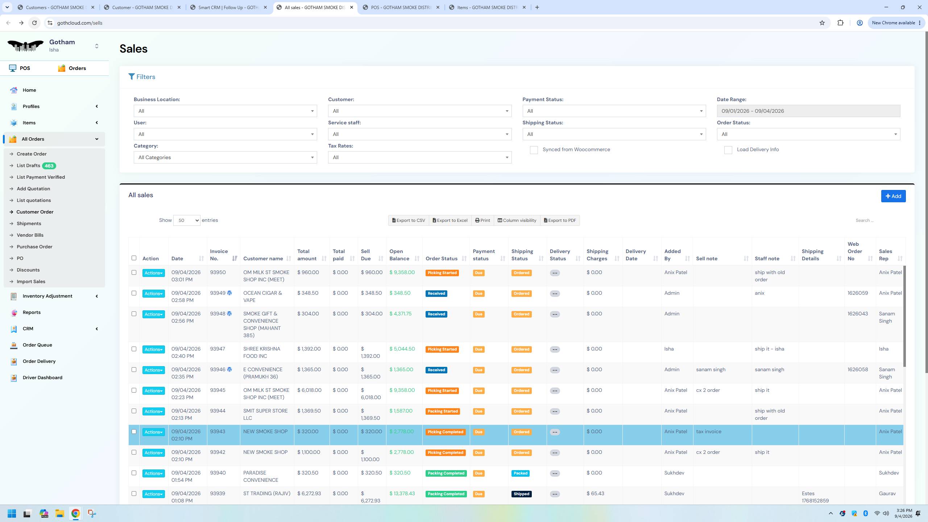Click WooCommerce icon beside invoice 93949
Image resolution: width=928 pixels, height=522 pixels.
tap(229, 293)
